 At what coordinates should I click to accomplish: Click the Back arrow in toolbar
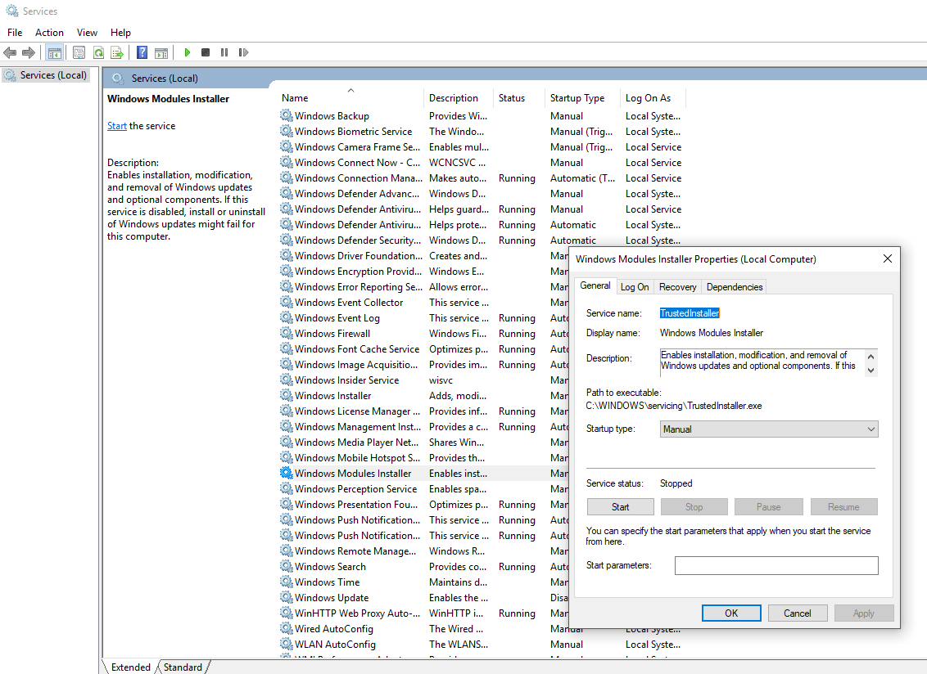10,52
